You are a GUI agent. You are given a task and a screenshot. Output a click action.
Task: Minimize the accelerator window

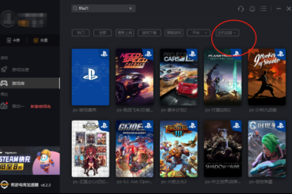coord(278,9)
